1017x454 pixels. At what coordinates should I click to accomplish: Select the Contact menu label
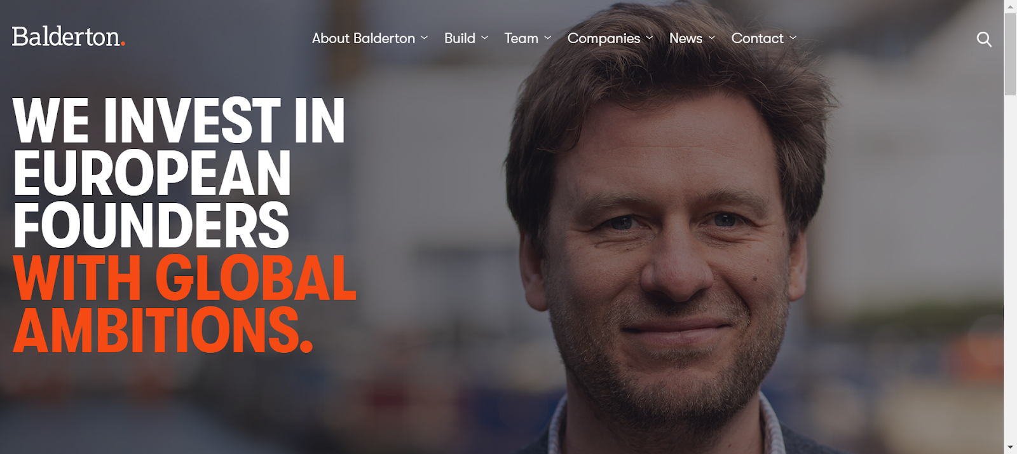757,38
